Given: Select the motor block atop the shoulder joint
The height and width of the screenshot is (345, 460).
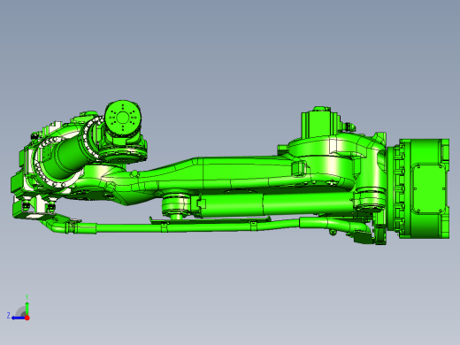Looking at the screenshot, I should point(321,122).
